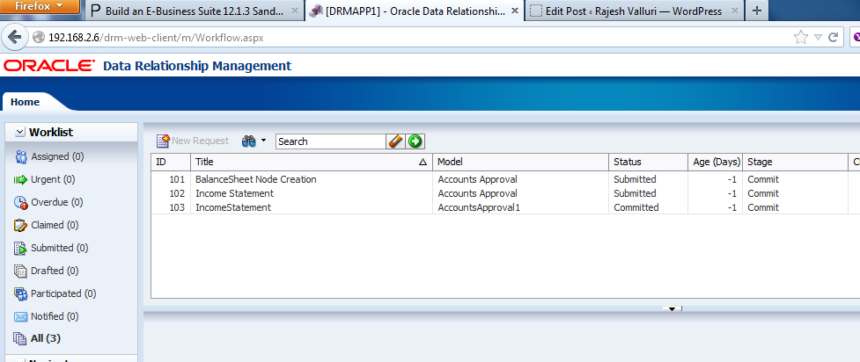Click ID 101 cell
This screenshot has height=362, width=860.
pyautogui.click(x=177, y=179)
